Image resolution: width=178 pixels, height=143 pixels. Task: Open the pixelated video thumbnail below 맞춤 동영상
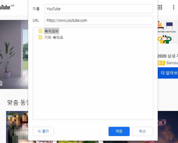17,127
